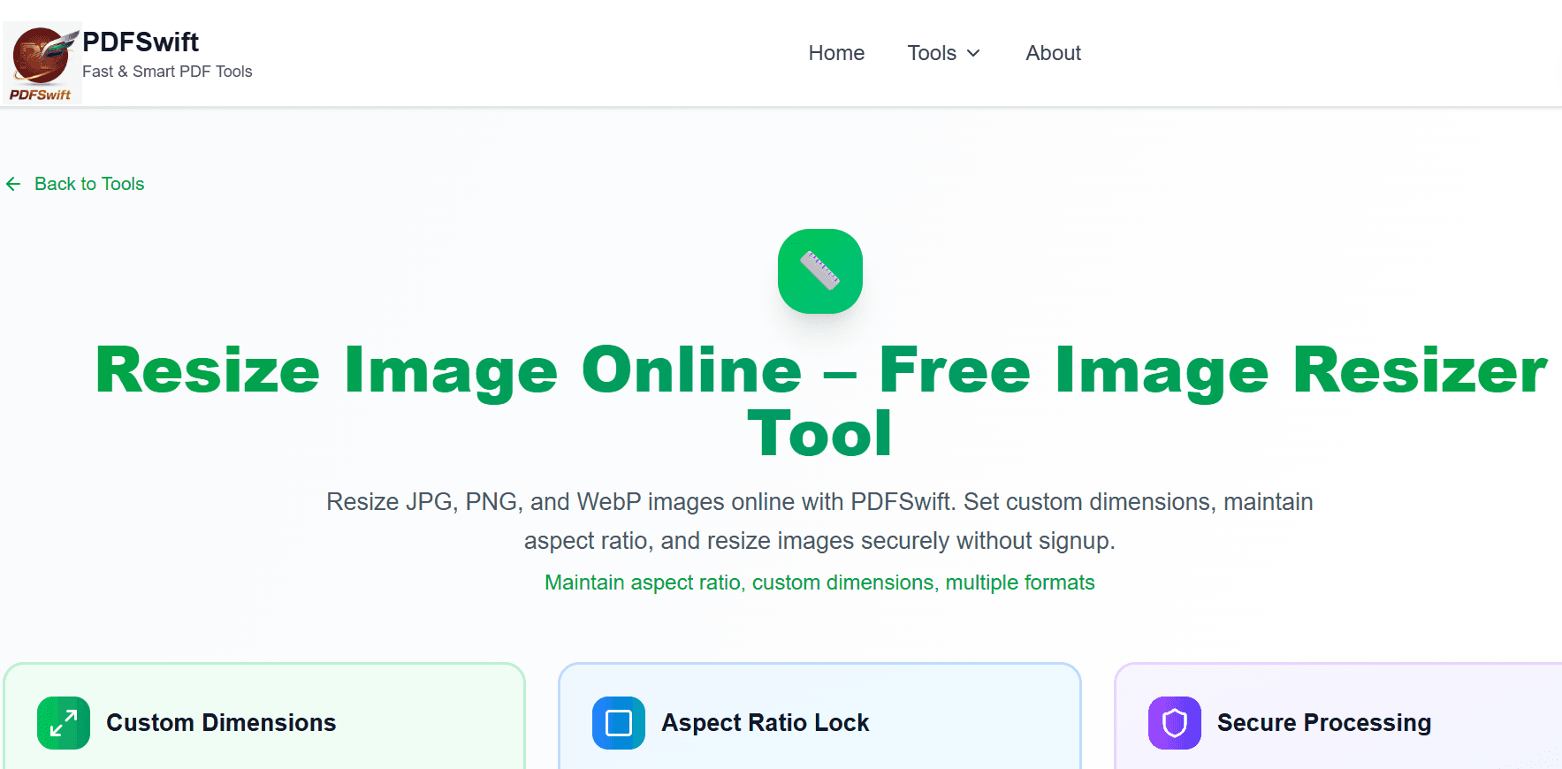Screen dimensions: 1562x769
Task: Click the back arrow beside Back to Tools
Action: point(13,184)
